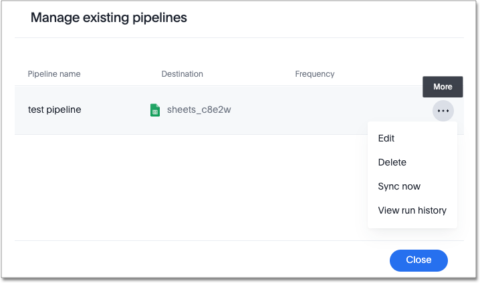The image size is (480, 283).
Task: Select Edit from the pipeline menu
Action: [x=386, y=138]
